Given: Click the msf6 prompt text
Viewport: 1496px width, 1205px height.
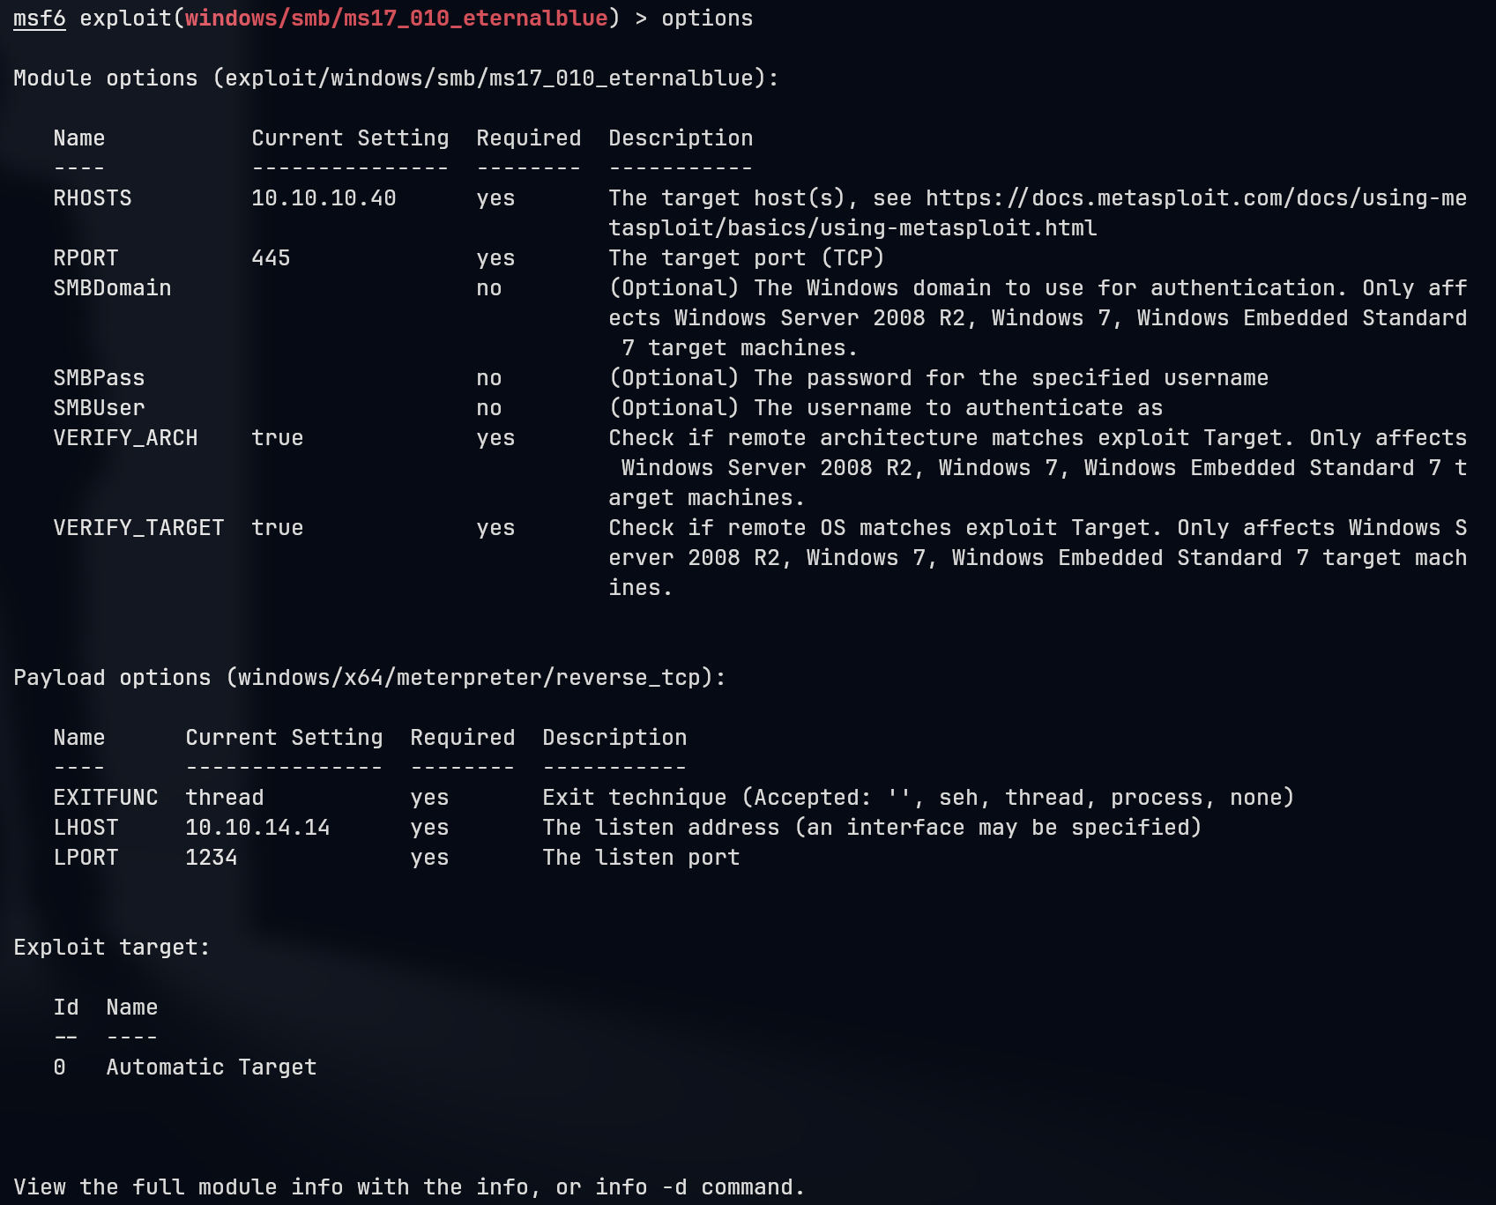Looking at the screenshot, I should click(40, 19).
